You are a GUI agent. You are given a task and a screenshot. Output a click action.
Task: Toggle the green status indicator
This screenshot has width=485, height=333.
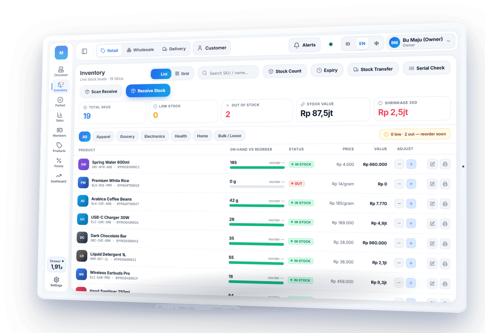pos(331,44)
